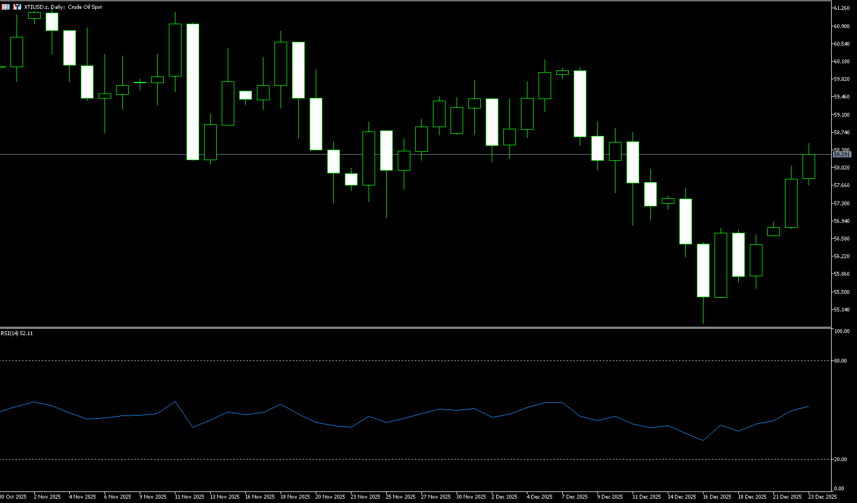Click the XTIUSD.s Daily chart title
Image resolution: width=857 pixels, height=503 pixels.
coord(63,7)
